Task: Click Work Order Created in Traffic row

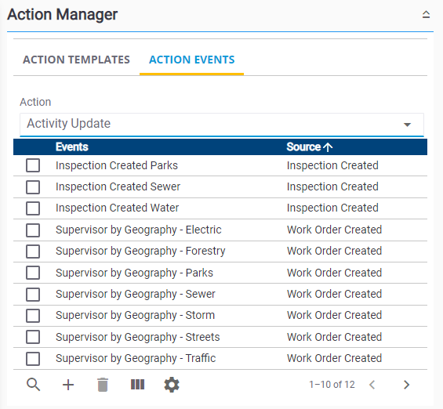Action: point(335,358)
